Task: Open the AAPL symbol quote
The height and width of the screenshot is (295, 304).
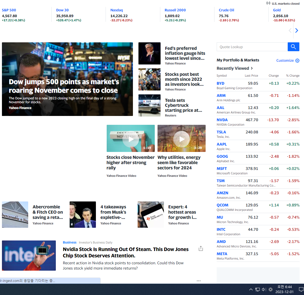Action: click(x=222, y=144)
